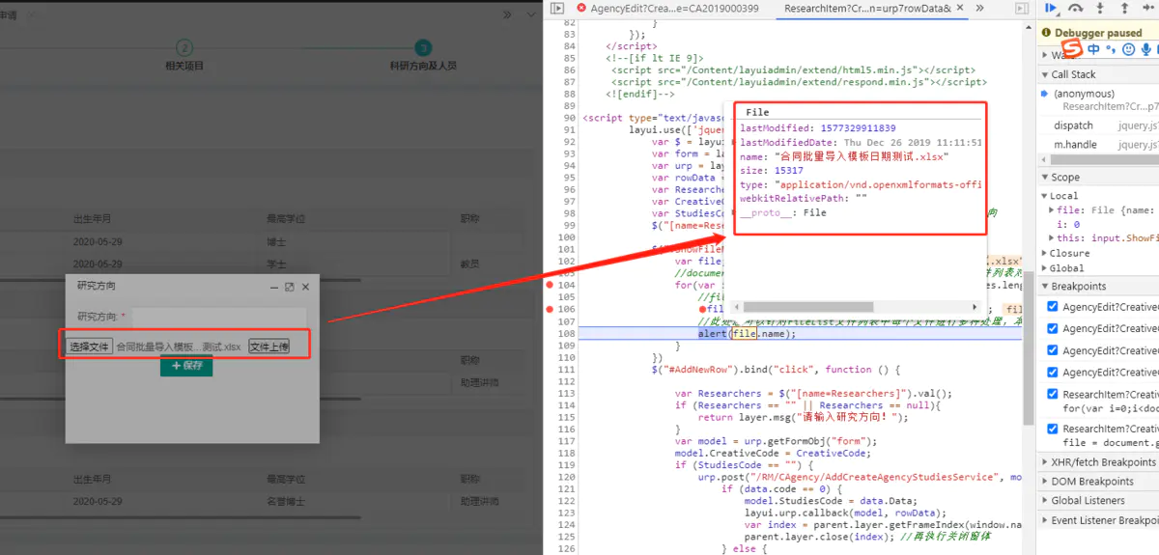Uncheck the ResearchItem for-loop breakpoint
The image size is (1159, 555).
coord(1053,394)
